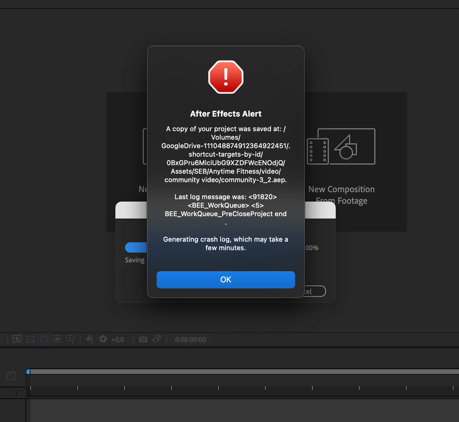The height and width of the screenshot is (422, 459).
Task: Open Fast Previews options icon
Action: pyautogui.click(x=17, y=339)
